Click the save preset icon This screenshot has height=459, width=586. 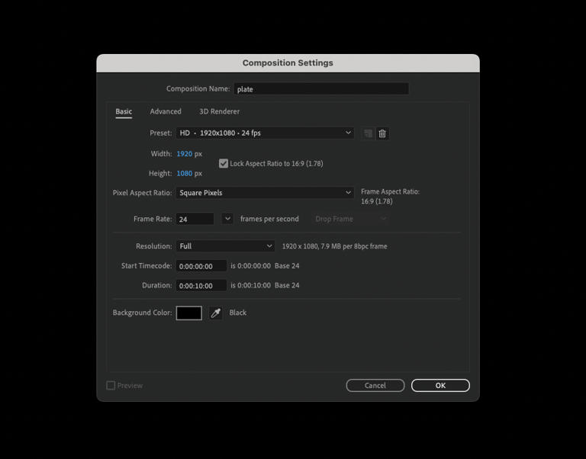point(369,133)
